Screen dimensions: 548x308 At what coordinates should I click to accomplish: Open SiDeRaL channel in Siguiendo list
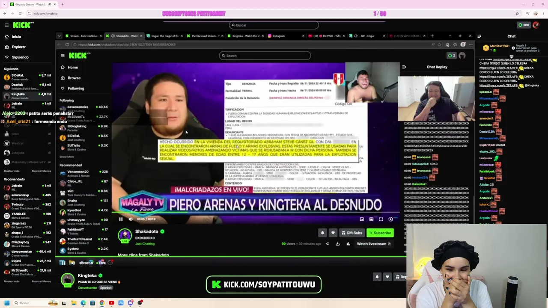27,77
